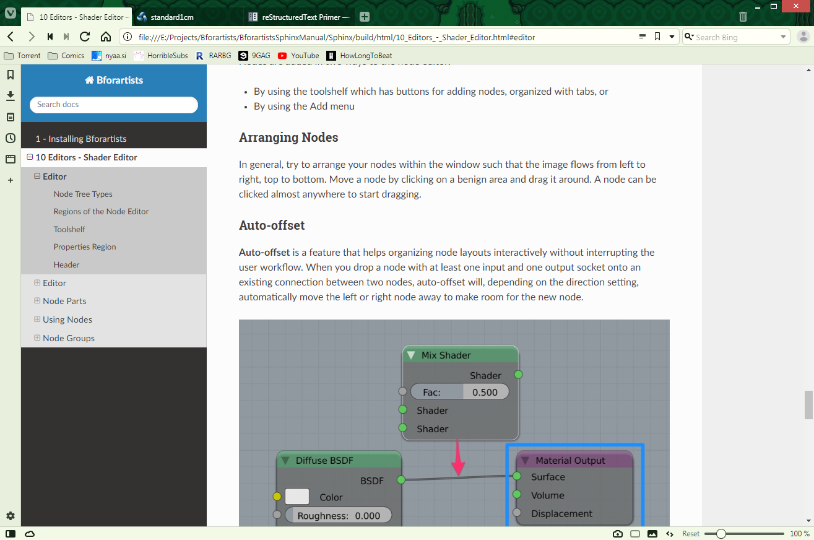Screen dimensions: 814x540
Task: Go forward to the next page
Action: [31, 37]
